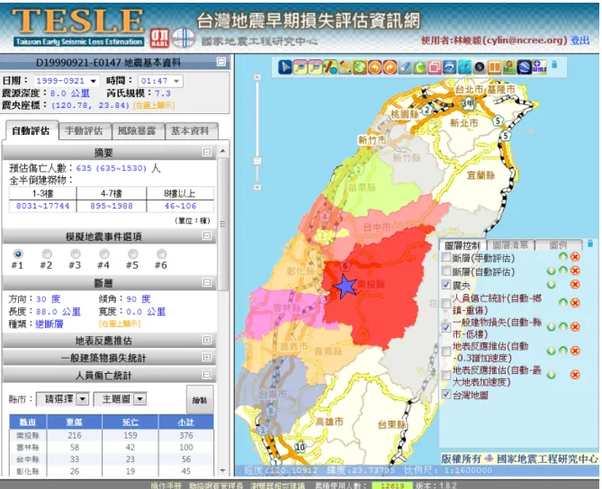The image size is (602, 489).
Task: Open the 圖例 legend tab
Action: point(558,245)
